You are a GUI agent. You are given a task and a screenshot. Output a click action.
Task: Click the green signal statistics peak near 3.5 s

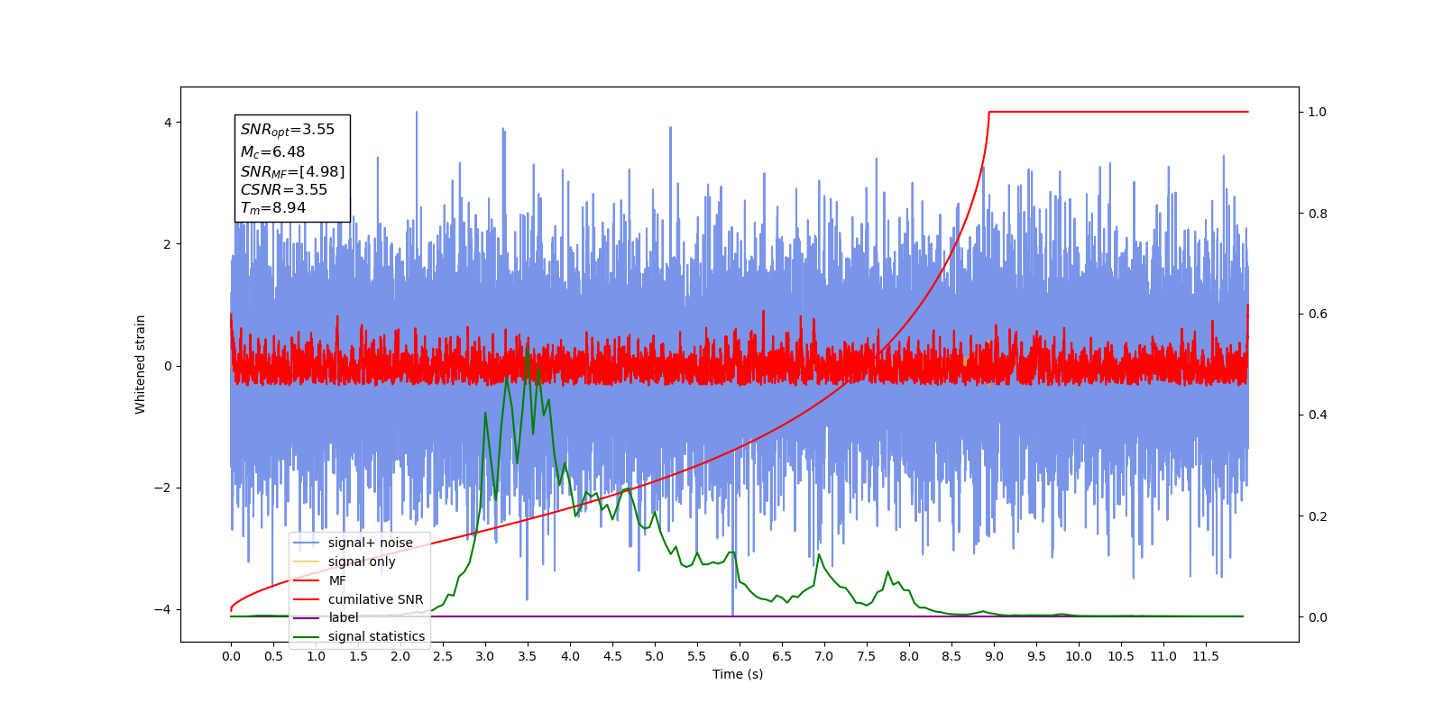527,347
